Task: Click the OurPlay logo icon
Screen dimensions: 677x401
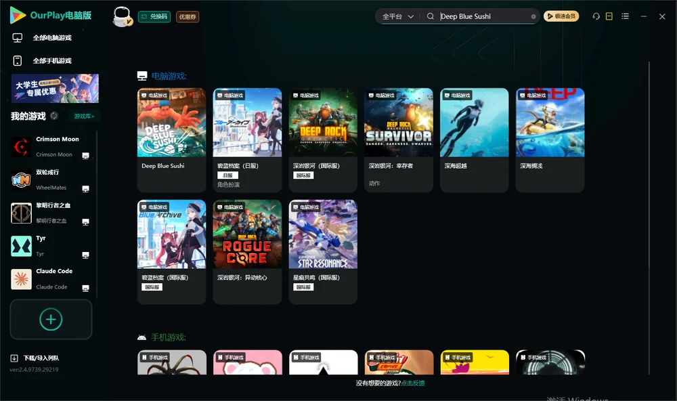Action: [18, 15]
